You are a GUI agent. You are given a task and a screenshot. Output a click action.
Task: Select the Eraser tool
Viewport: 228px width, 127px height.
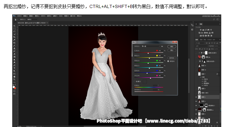click(14, 54)
